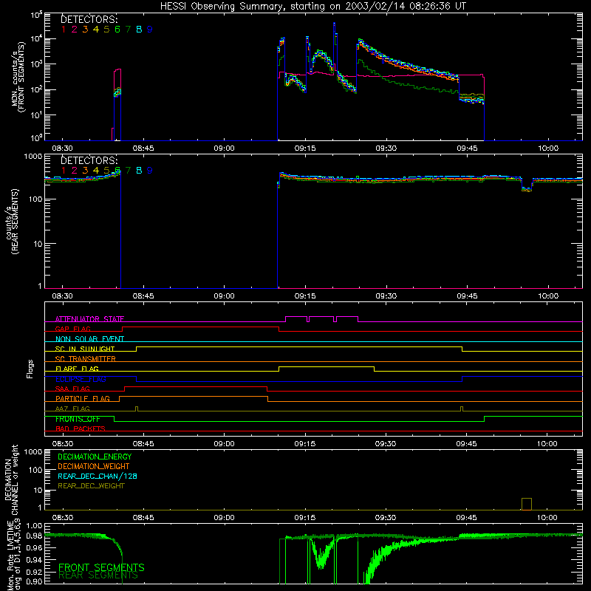Click the FLARE FLAG label
Viewport: 591px width, 591px height.
coord(77,369)
